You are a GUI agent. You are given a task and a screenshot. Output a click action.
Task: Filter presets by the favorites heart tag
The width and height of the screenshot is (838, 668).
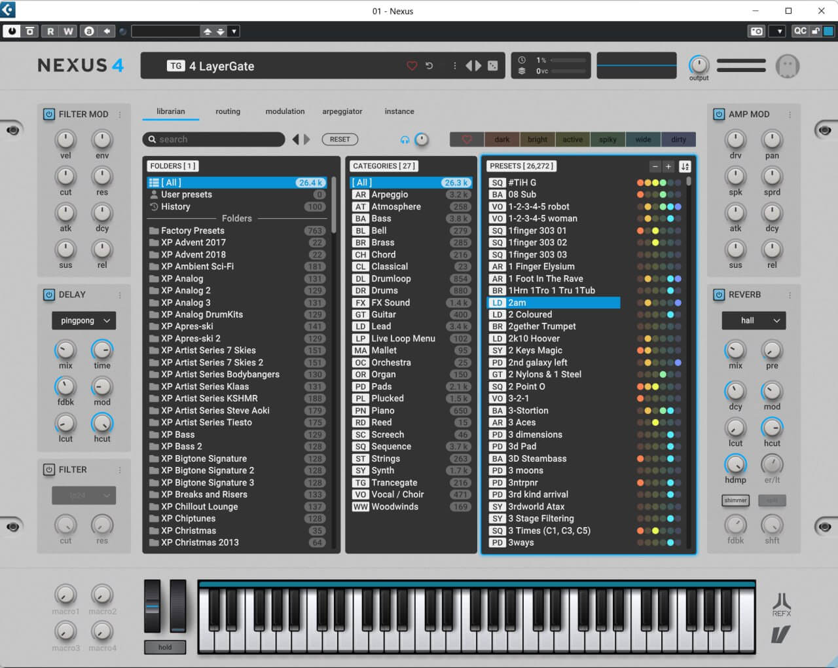coord(467,139)
